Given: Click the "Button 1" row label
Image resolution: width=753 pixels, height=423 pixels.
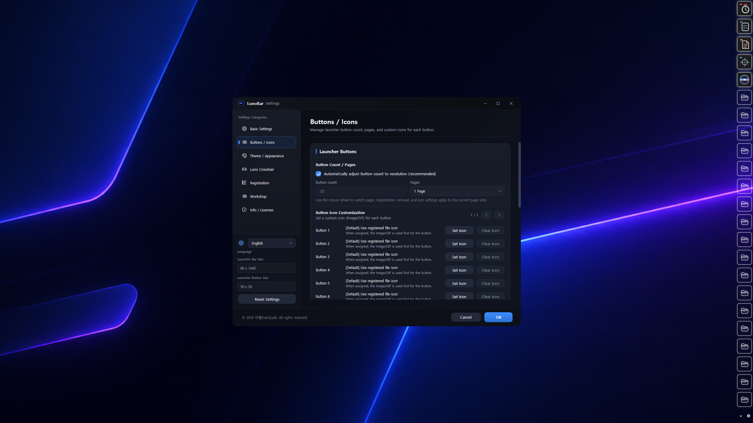Looking at the screenshot, I should coord(323,230).
